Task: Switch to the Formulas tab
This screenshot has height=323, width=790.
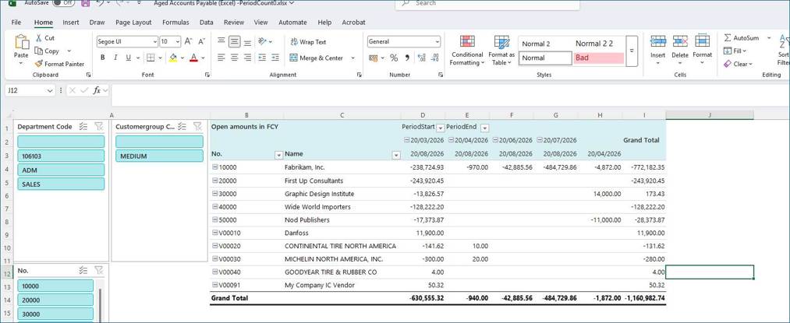Action: [x=175, y=22]
